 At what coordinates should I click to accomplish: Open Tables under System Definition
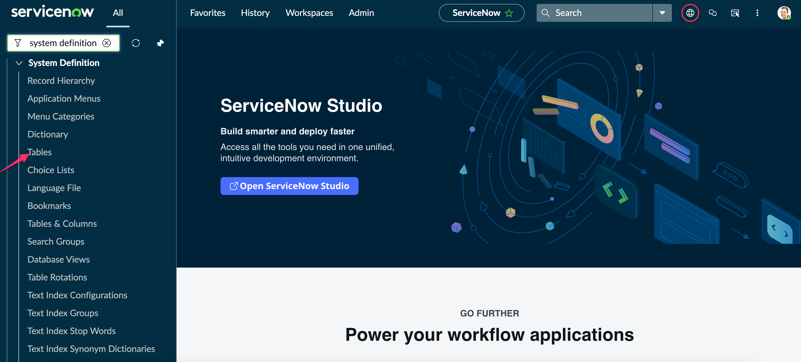tap(39, 152)
